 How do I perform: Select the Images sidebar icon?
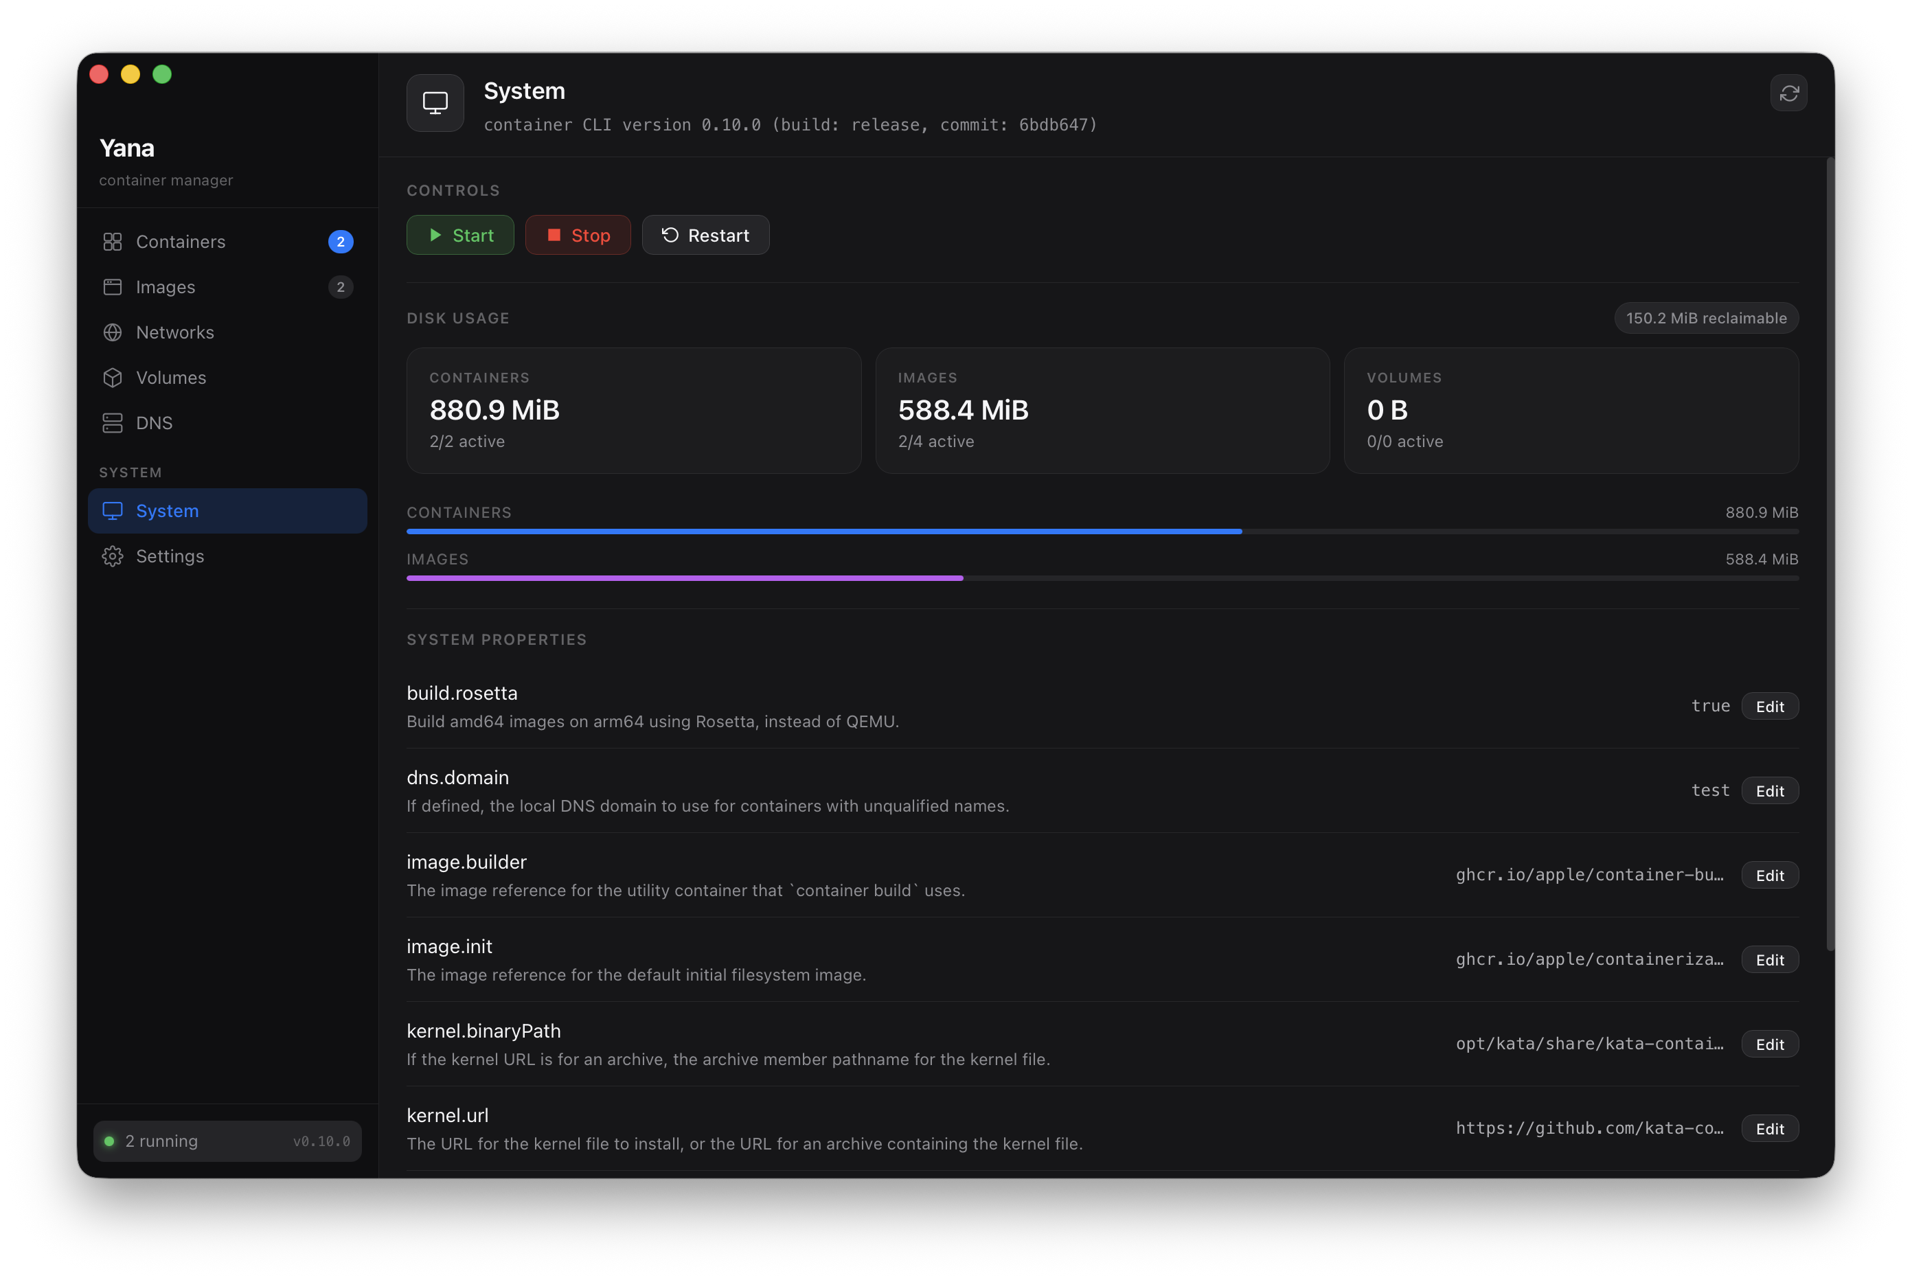click(x=112, y=286)
